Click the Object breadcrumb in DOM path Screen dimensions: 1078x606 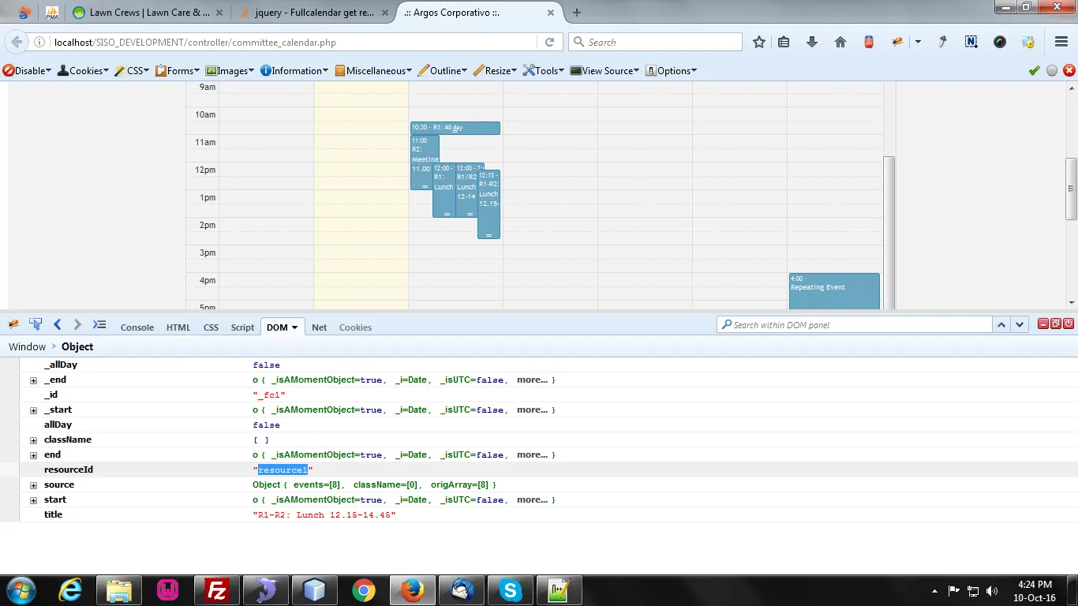pyautogui.click(x=77, y=347)
